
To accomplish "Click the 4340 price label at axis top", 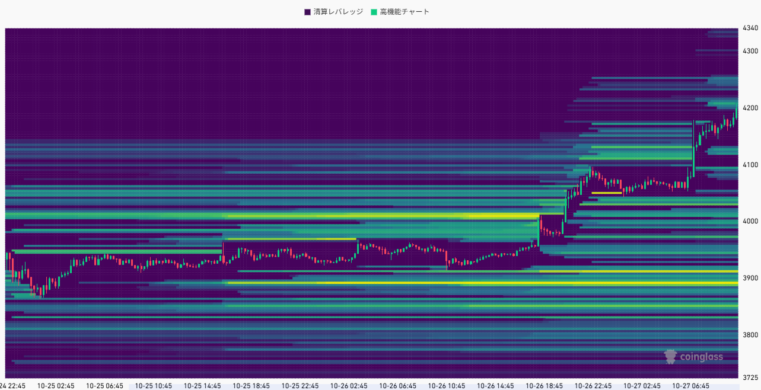I will tap(751, 28).
